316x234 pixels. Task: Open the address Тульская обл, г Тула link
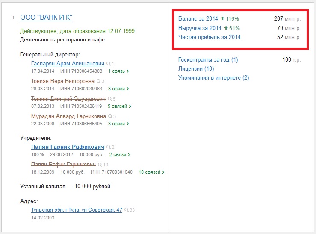[77, 210]
